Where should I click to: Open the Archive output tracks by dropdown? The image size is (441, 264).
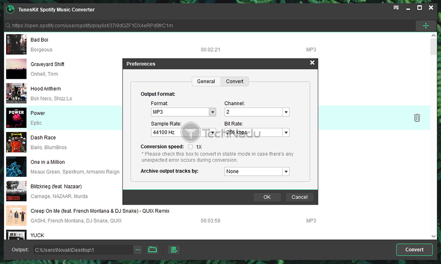coord(286,171)
